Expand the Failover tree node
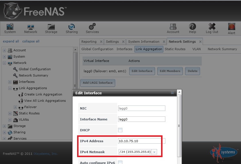Image resolution: width=241 pixels, height=164 pixels. click(15, 107)
